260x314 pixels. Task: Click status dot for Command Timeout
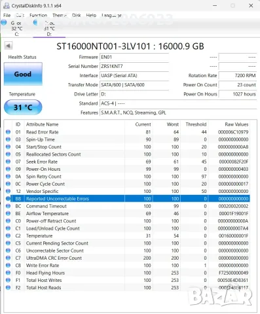point(8,206)
